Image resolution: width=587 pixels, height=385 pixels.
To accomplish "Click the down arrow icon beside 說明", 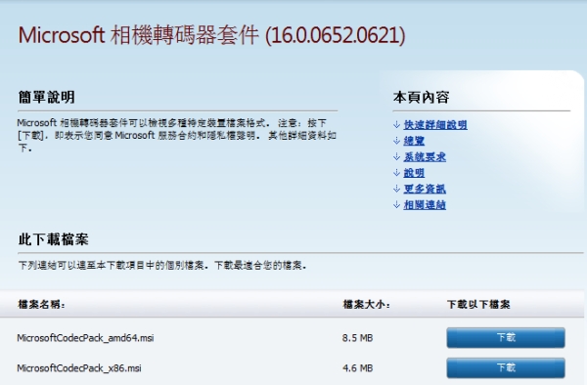I will 397,173.
